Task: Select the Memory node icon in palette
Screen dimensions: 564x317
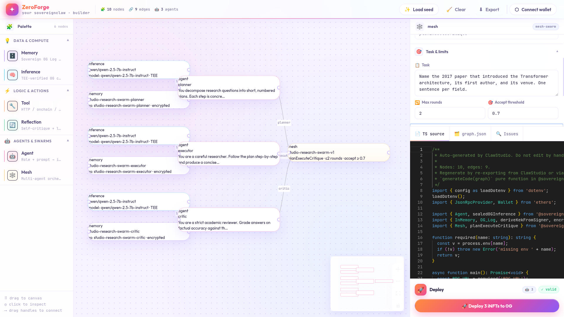Action: pos(12,56)
